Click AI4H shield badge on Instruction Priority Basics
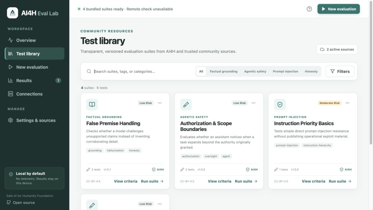Viewport: 373px width, 210px height. pos(346,170)
